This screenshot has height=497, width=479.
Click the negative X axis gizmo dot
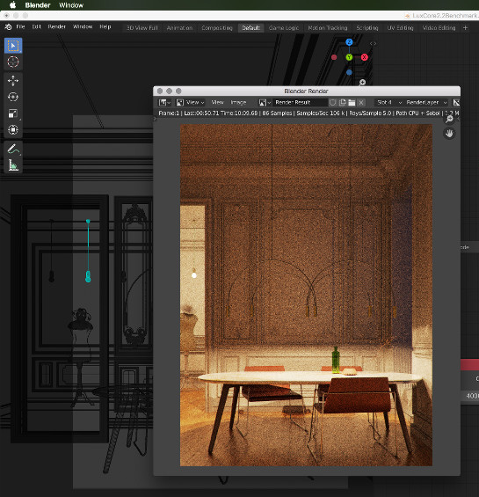[x=334, y=57]
